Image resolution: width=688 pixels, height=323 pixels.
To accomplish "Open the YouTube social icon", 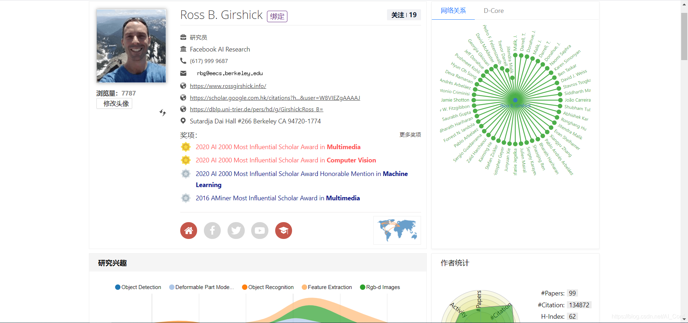I will tap(260, 230).
